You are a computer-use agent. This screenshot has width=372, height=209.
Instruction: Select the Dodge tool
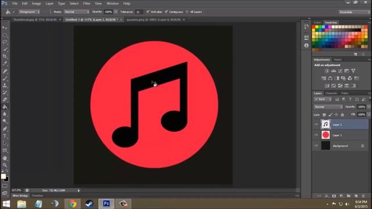[x=5, y=121]
